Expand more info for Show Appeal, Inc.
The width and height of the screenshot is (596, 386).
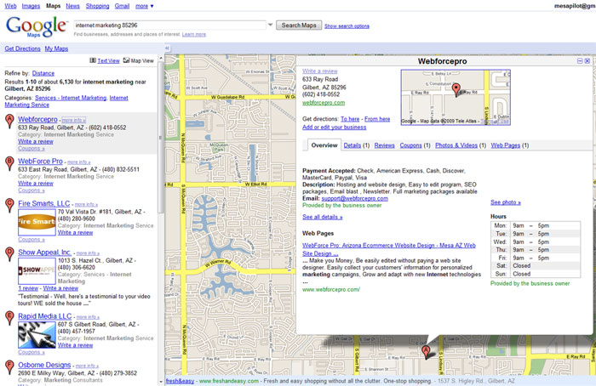(x=88, y=253)
